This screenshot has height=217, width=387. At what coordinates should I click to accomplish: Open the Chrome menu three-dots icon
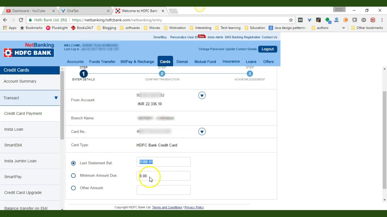382,20
